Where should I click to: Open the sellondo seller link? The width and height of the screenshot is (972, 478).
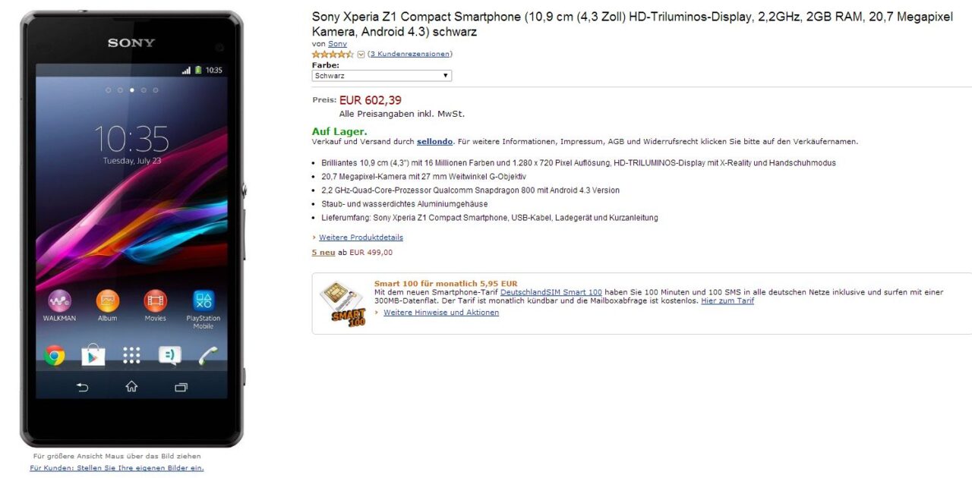(434, 141)
